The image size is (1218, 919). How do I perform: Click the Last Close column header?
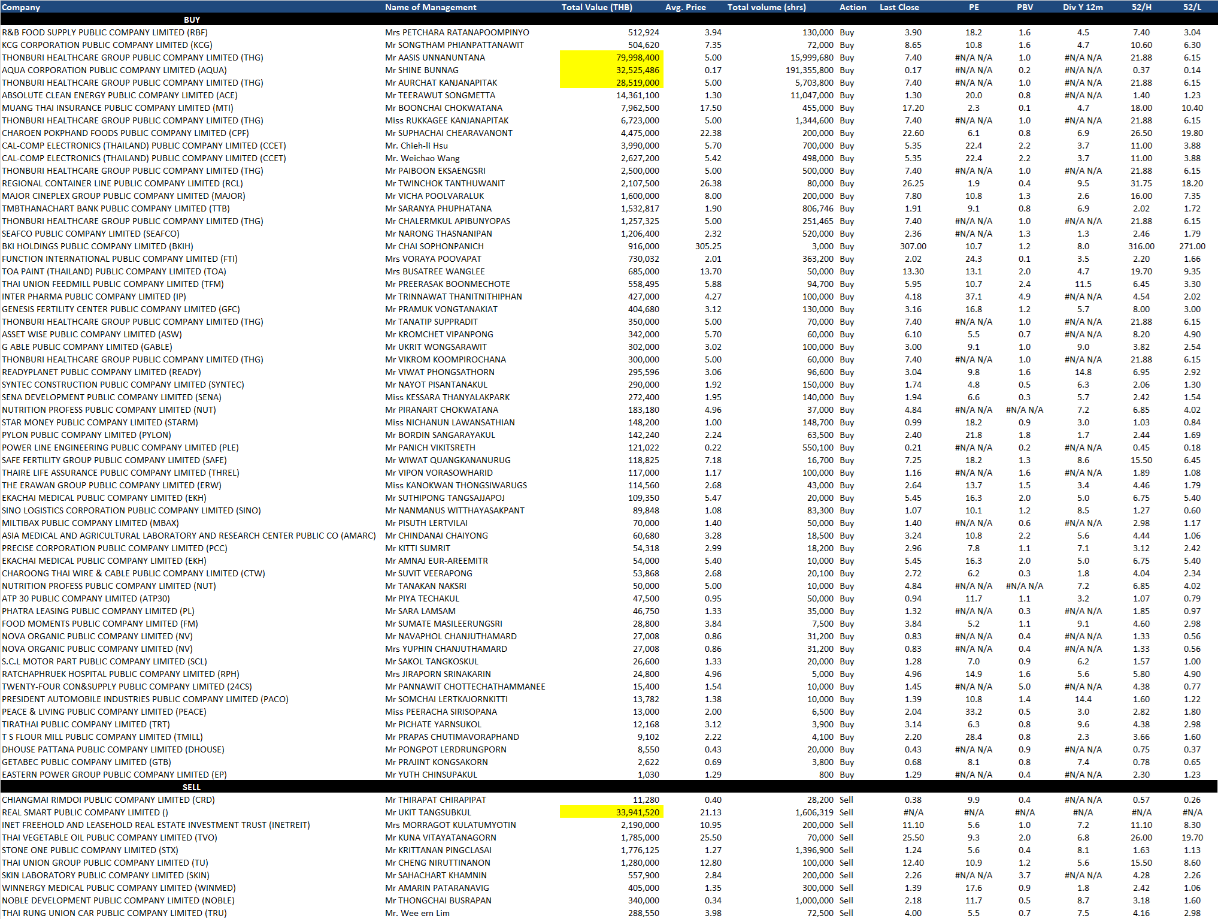point(899,7)
